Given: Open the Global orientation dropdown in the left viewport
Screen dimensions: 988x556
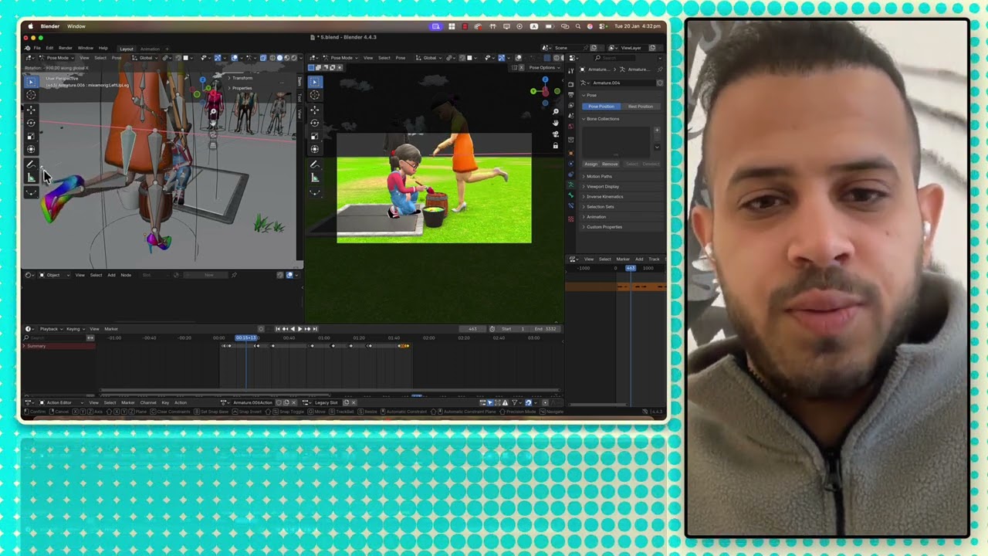Looking at the screenshot, I should click(146, 58).
